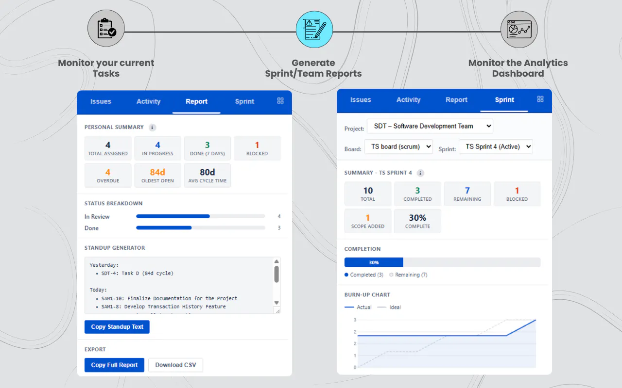The width and height of the screenshot is (622, 388).
Task: Click Download CSV button
Action: tap(175, 365)
